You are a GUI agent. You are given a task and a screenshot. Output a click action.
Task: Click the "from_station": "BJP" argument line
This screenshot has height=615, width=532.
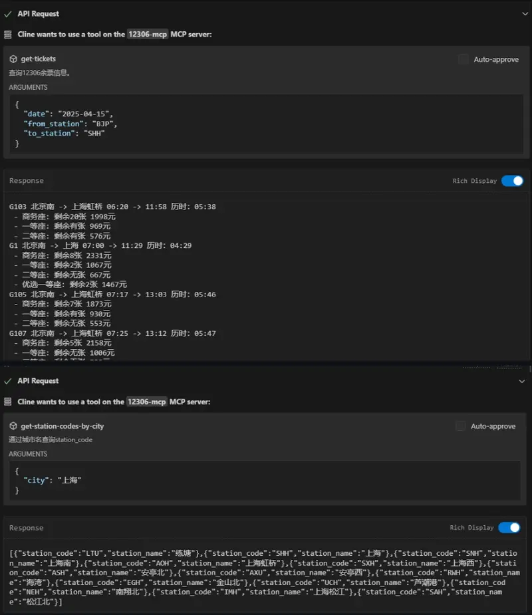pos(70,124)
